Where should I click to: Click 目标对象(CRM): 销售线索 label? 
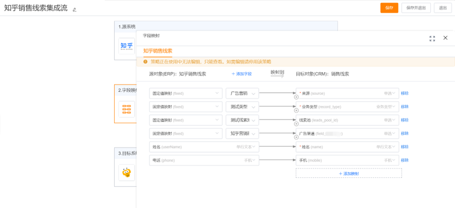322,74
